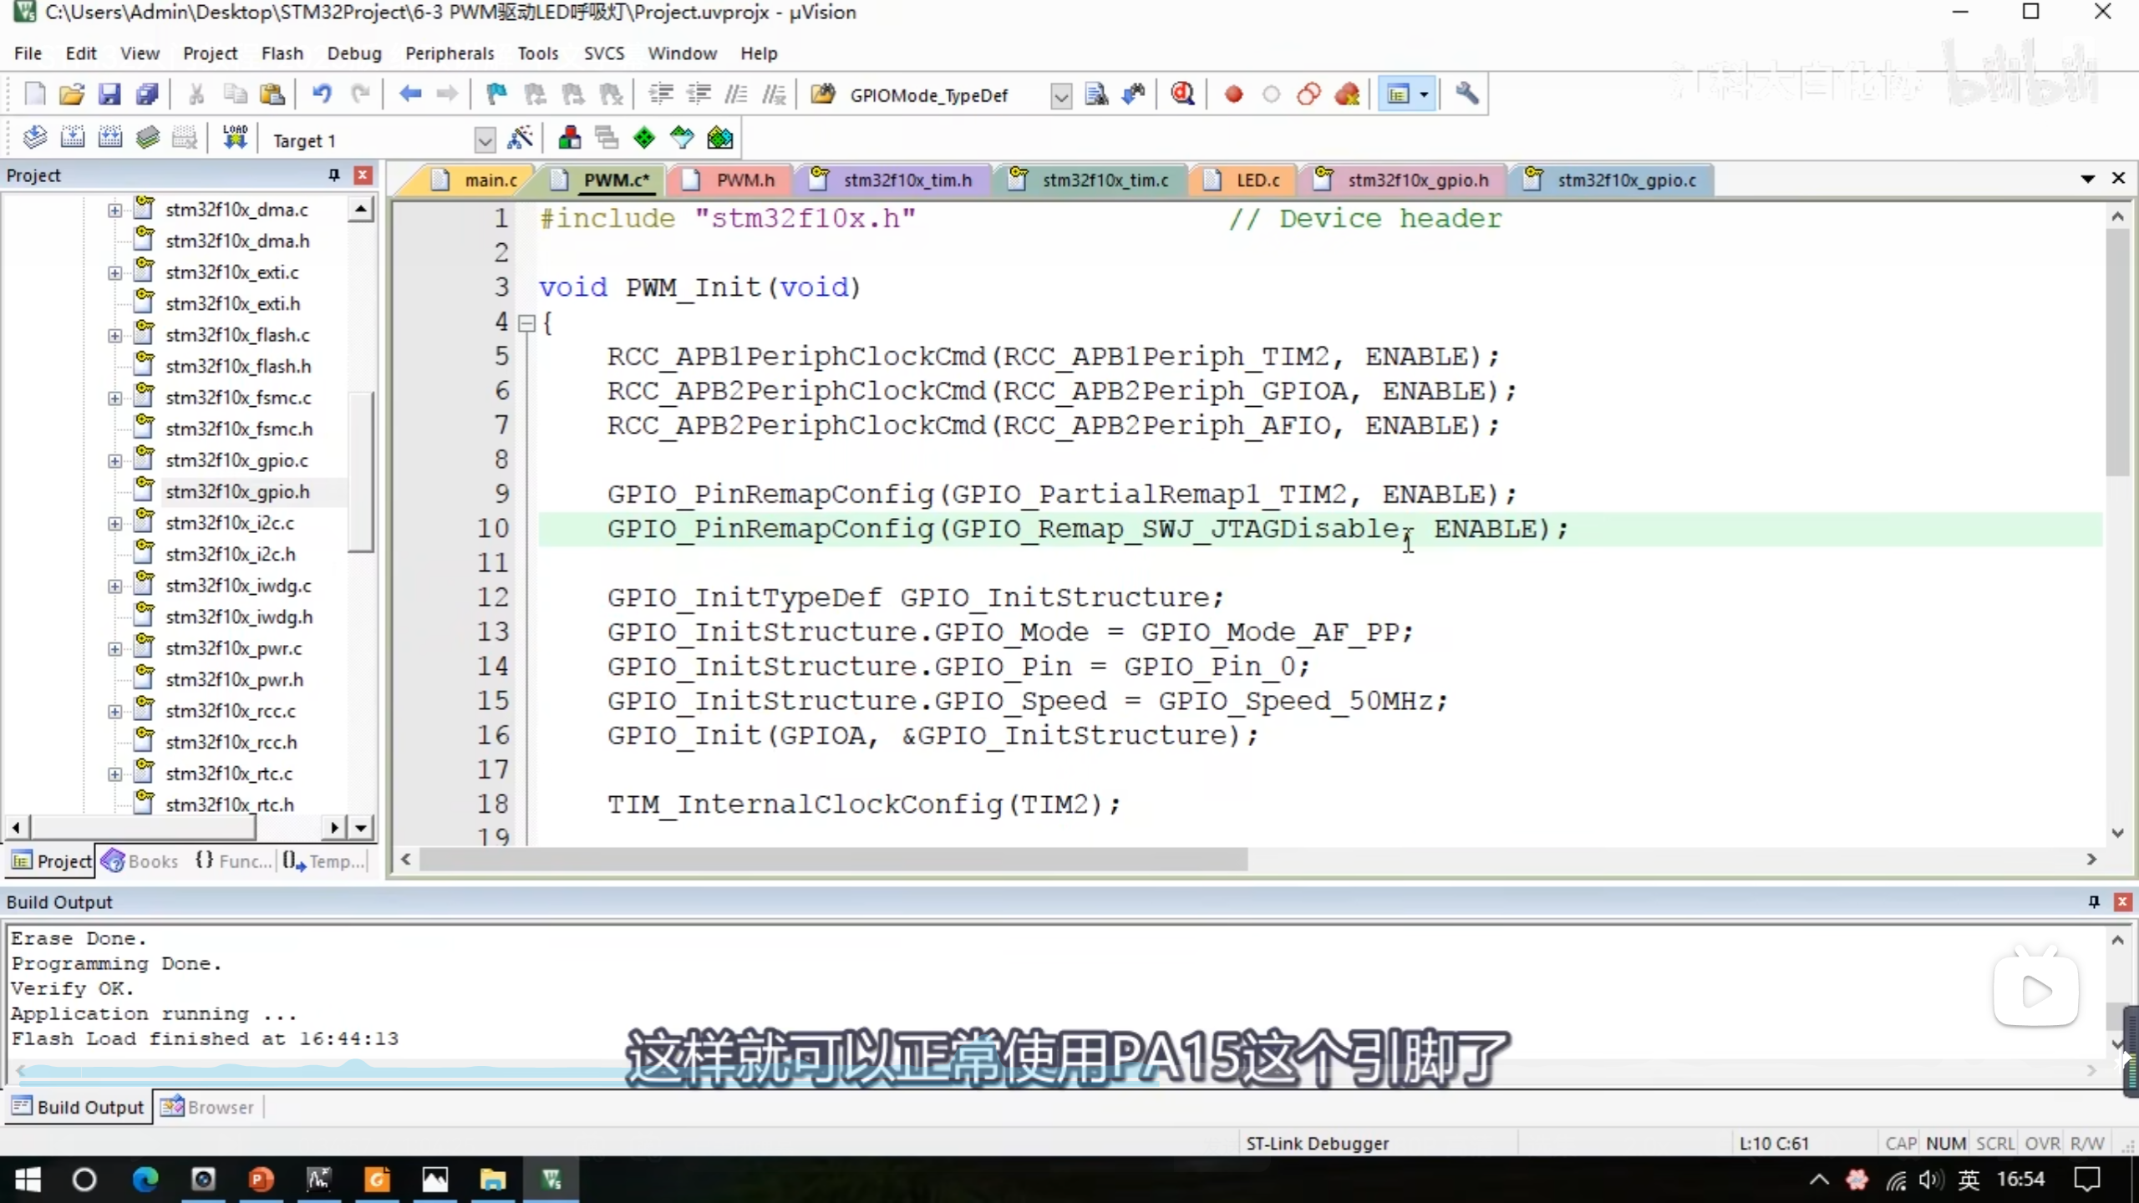This screenshot has width=2139, height=1203.
Task: Insert breakpoint with red circle icon
Action: pyautogui.click(x=1233, y=94)
